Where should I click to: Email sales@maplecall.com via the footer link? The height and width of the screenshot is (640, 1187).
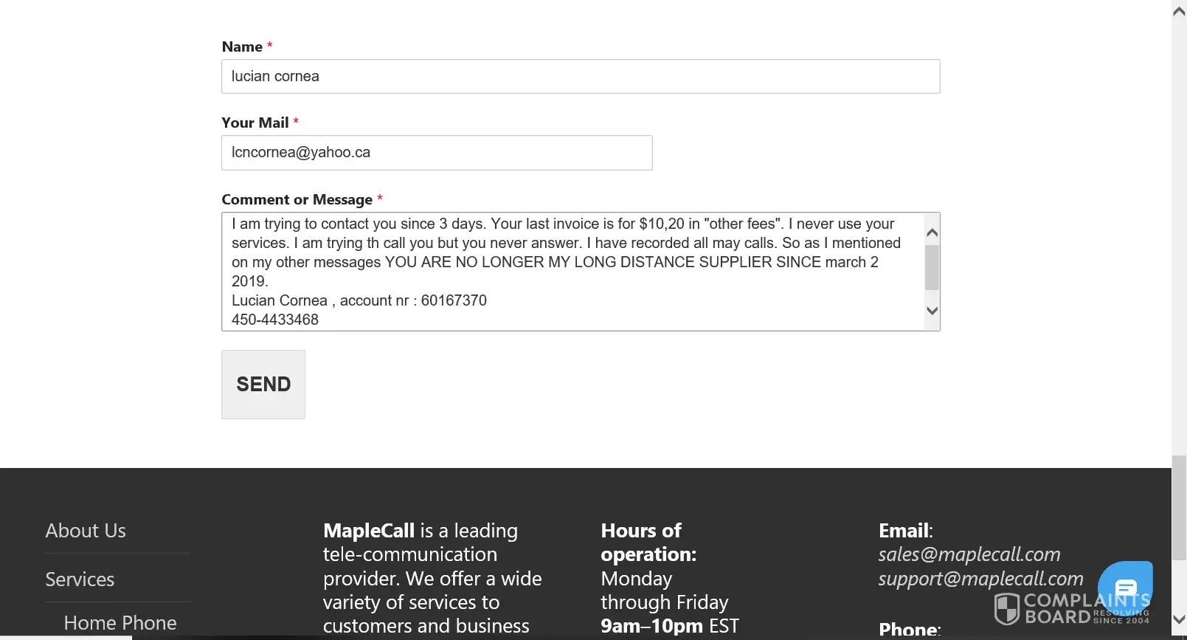(x=969, y=554)
